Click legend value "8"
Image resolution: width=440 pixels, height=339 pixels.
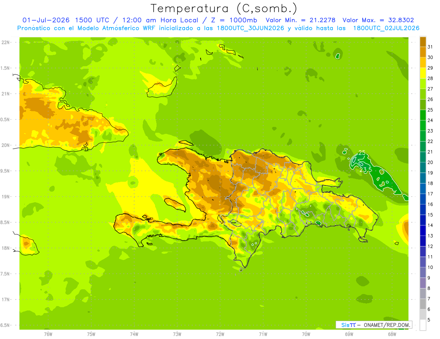(429, 289)
